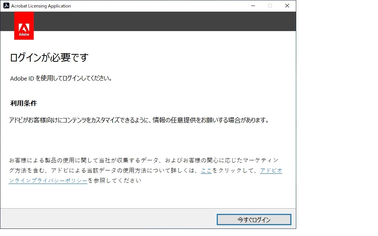Open the ここ hyperlink

tap(206, 170)
